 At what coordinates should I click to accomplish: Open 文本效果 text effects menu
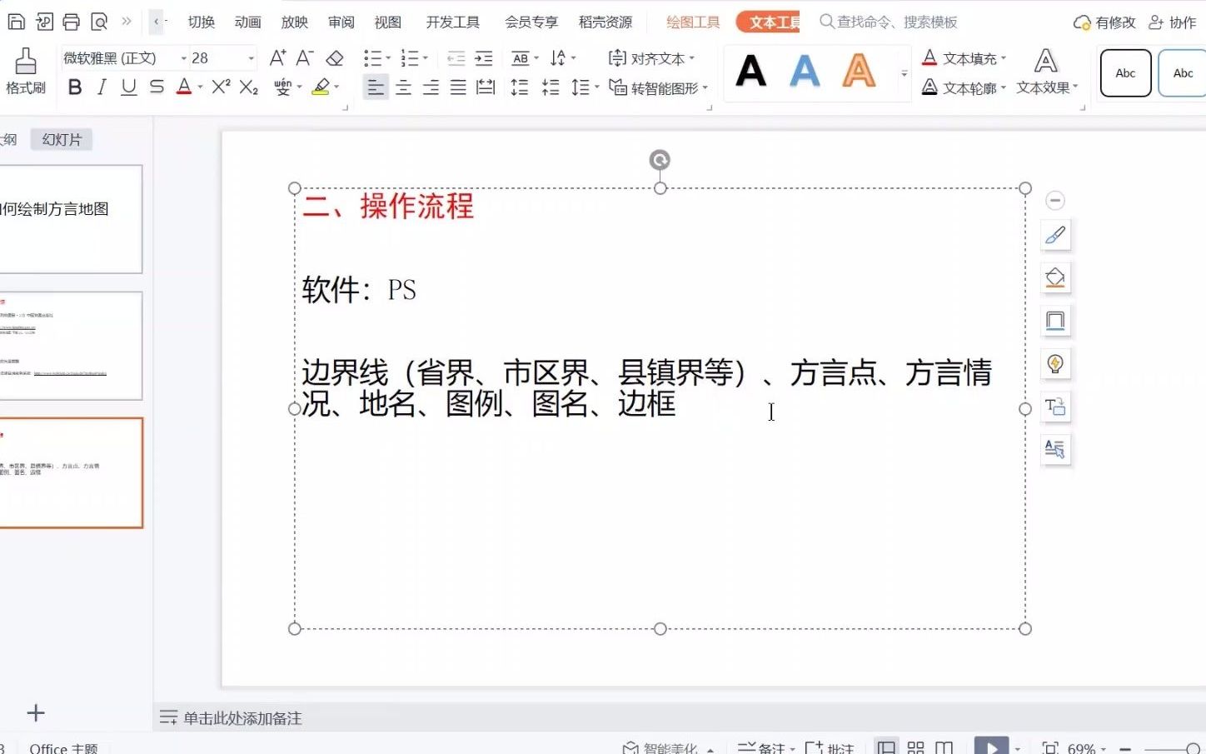coord(1047,72)
